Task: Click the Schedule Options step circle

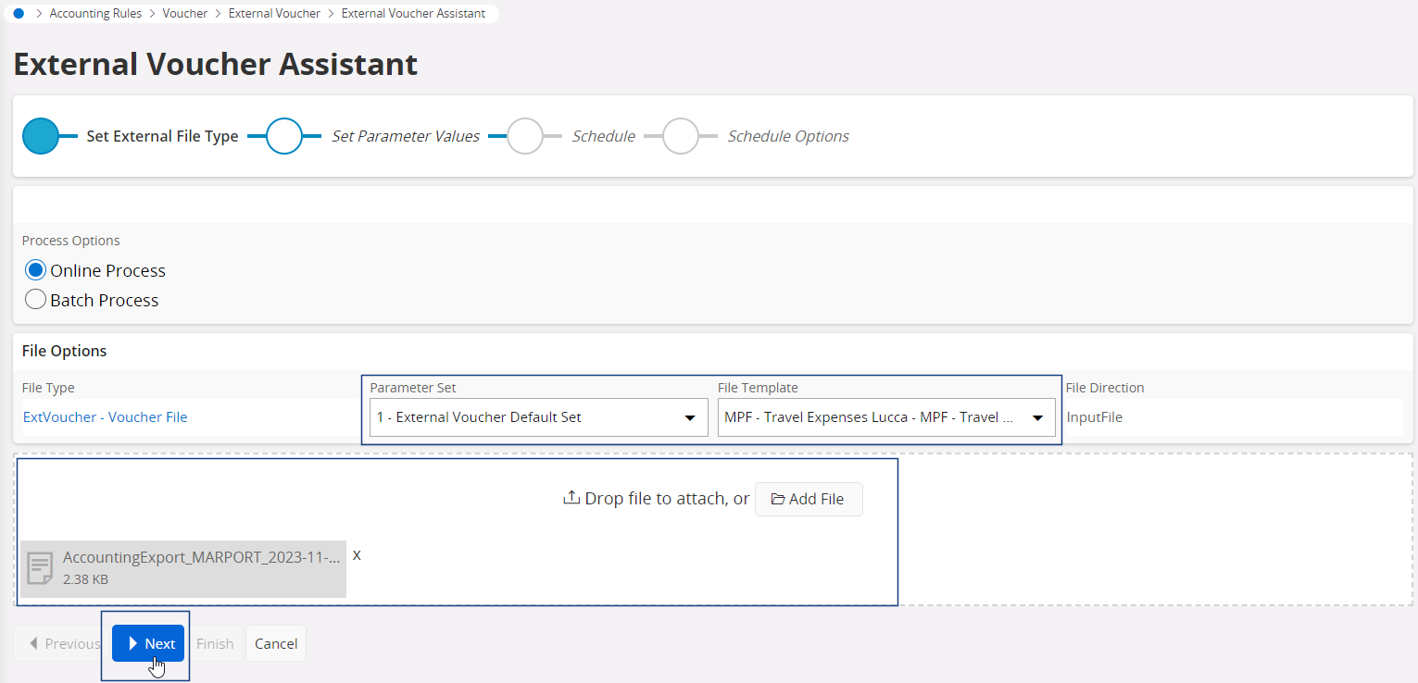Action: [x=681, y=136]
